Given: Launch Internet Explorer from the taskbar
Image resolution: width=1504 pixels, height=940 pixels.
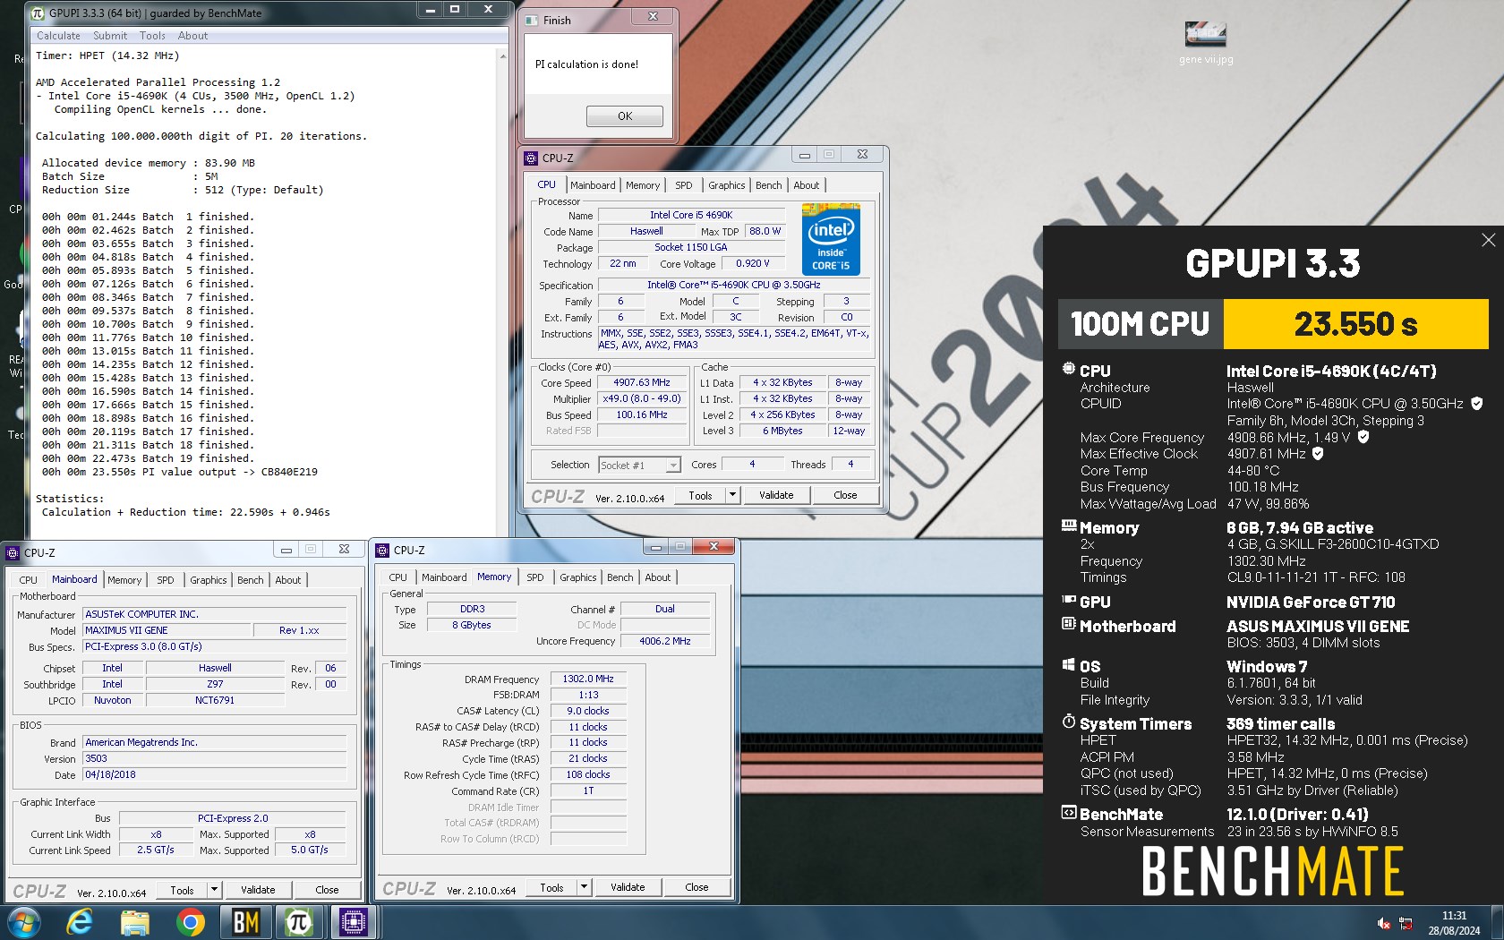Looking at the screenshot, I should (80, 922).
